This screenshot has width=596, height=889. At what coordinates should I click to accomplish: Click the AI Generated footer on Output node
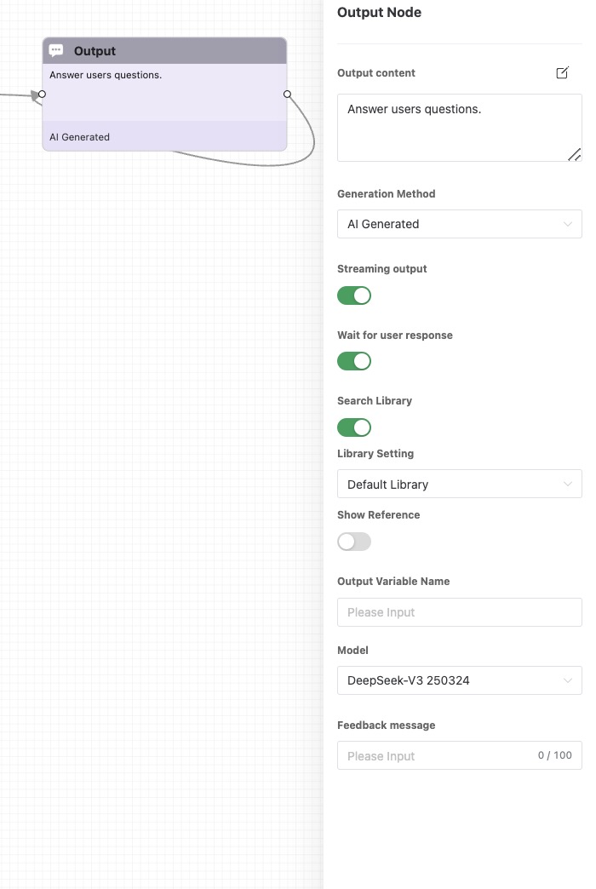pos(164,136)
